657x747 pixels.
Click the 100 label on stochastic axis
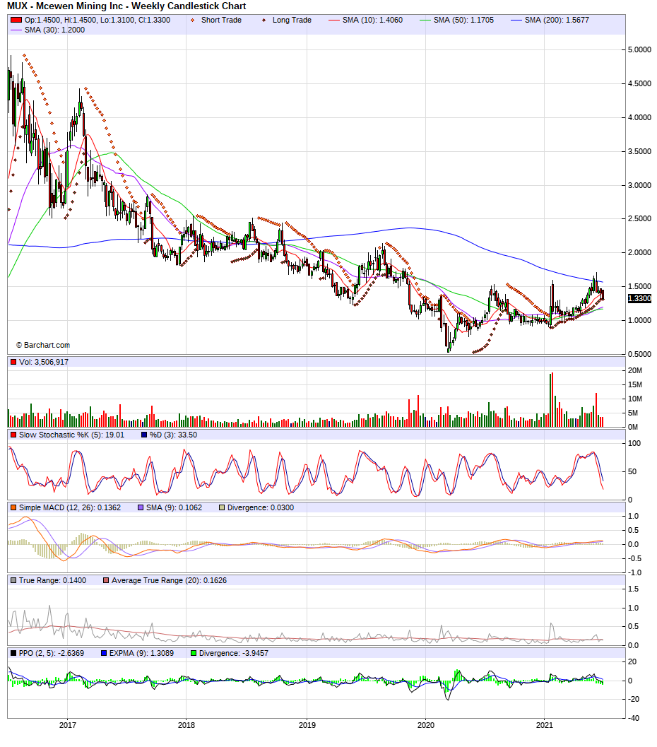pyautogui.click(x=634, y=443)
